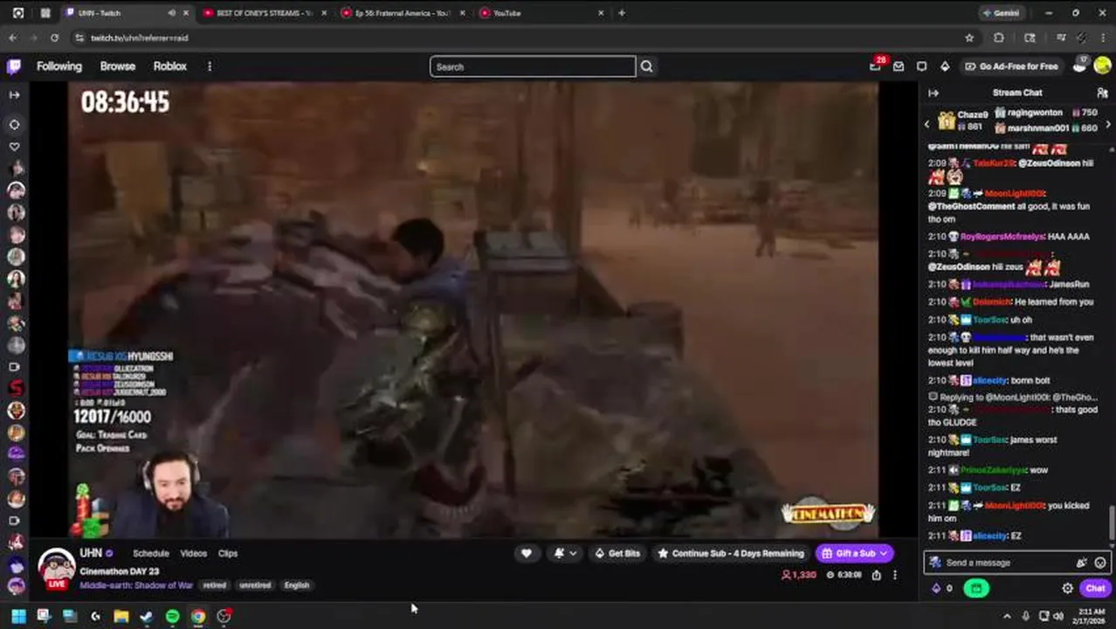The width and height of the screenshot is (1116, 629).
Task: Open the browser extensions puzzle icon
Action: (999, 38)
